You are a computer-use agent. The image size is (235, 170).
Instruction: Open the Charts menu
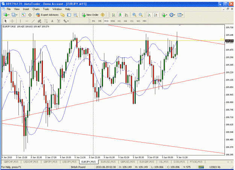(36, 9)
